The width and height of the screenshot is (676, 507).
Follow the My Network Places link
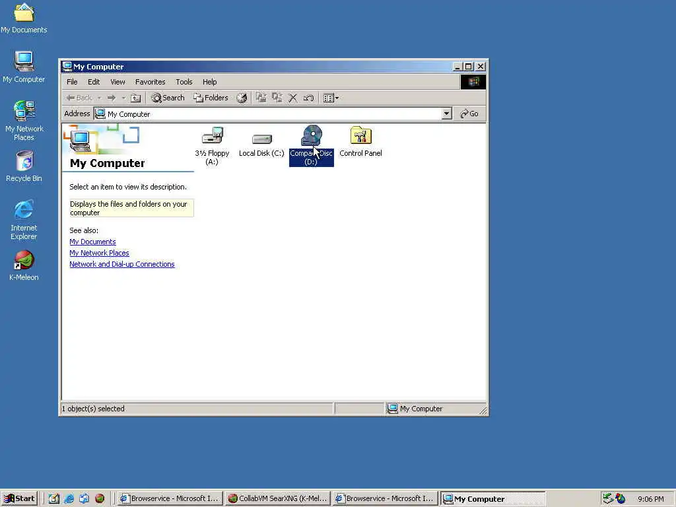(x=99, y=253)
